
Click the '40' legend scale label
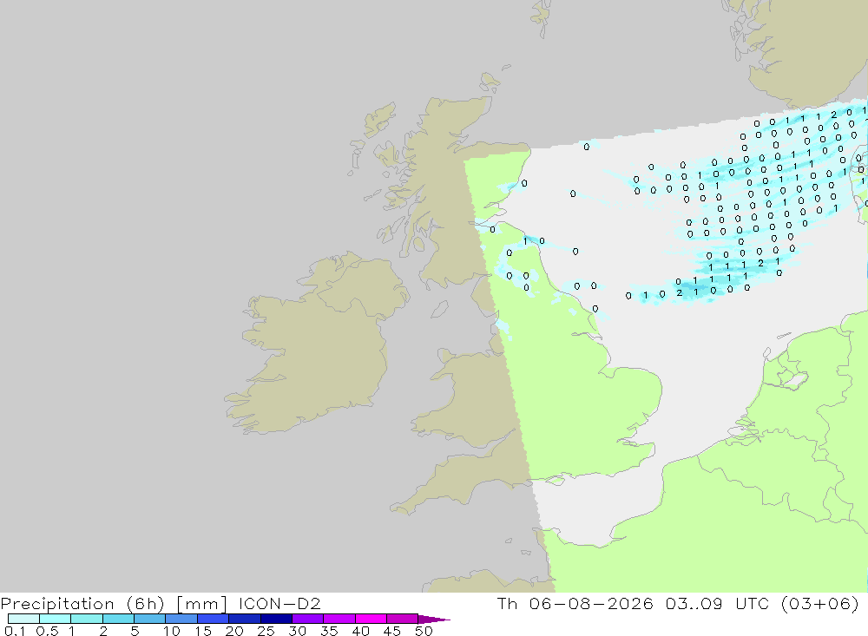[x=361, y=631]
